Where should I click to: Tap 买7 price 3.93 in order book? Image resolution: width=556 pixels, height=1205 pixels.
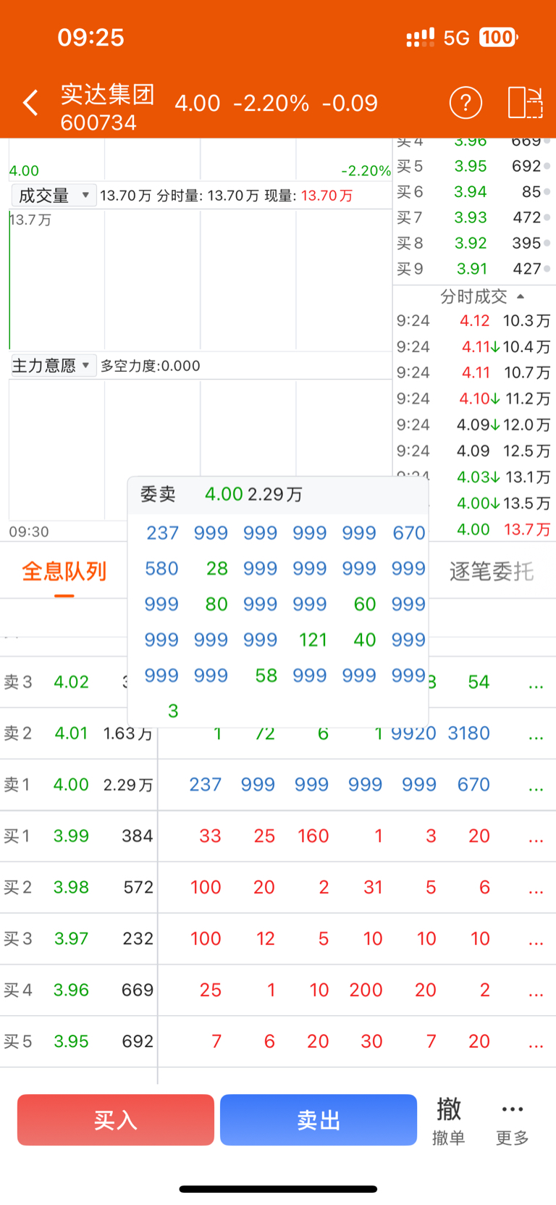tap(470, 217)
